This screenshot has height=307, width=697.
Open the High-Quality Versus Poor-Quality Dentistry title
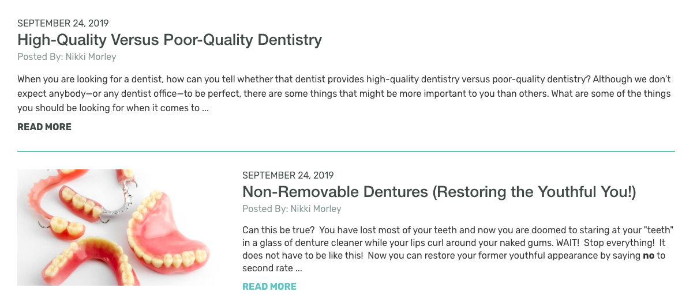point(170,40)
